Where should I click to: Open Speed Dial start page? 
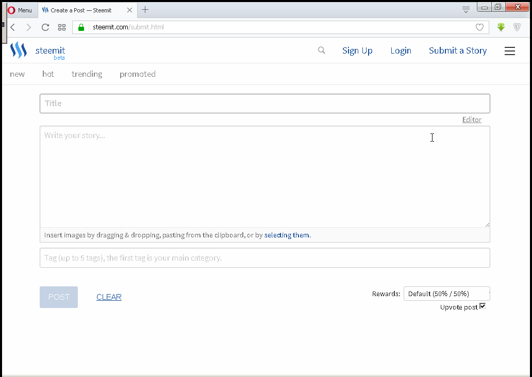click(62, 27)
